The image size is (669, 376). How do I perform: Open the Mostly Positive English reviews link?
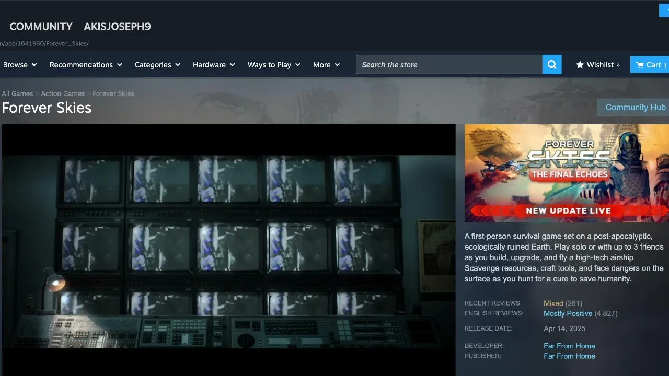568,314
